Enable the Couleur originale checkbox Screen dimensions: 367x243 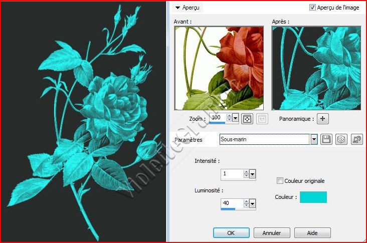280,181
